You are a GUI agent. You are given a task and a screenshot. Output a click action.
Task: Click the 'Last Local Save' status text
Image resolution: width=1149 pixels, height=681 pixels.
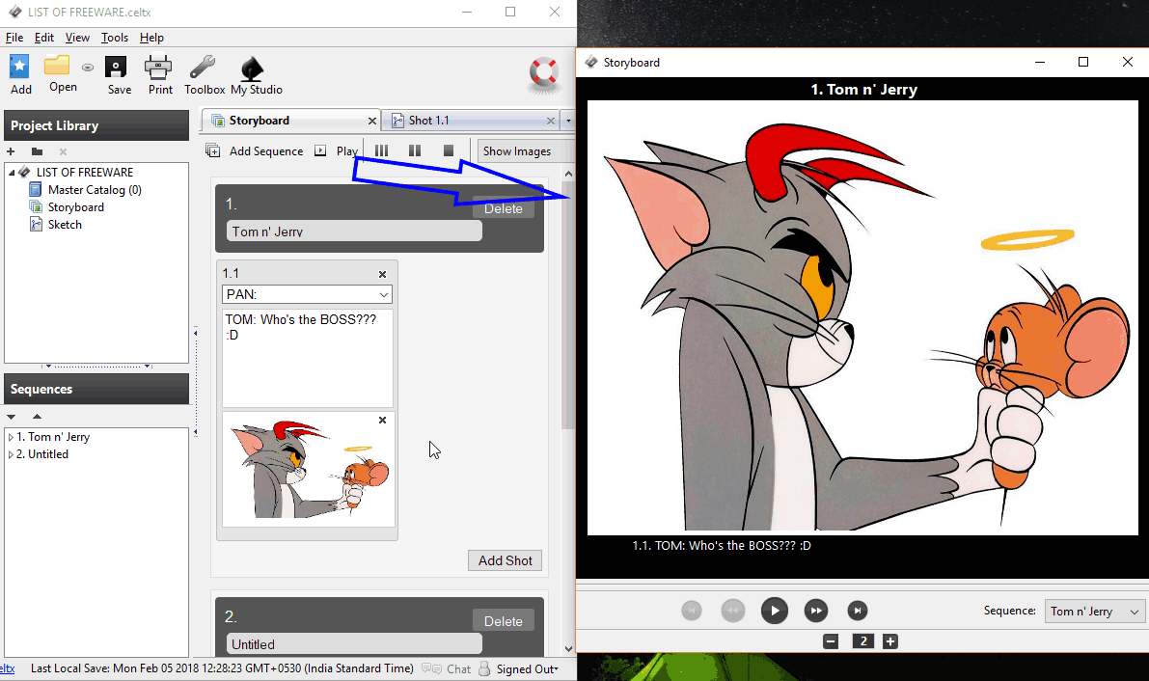pos(222,668)
